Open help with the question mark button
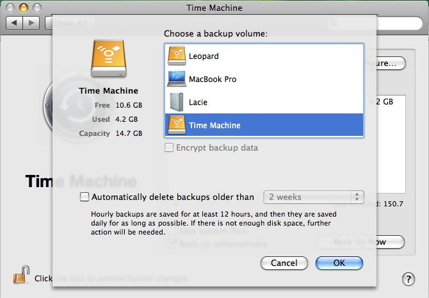Image resolution: width=429 pixels, height=298 pixels. 409,279
